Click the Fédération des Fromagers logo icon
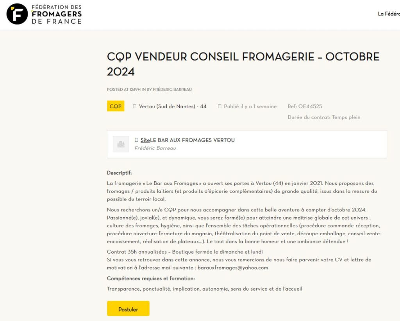The height and width of the screenshot is (321, 400). point(17,14)
